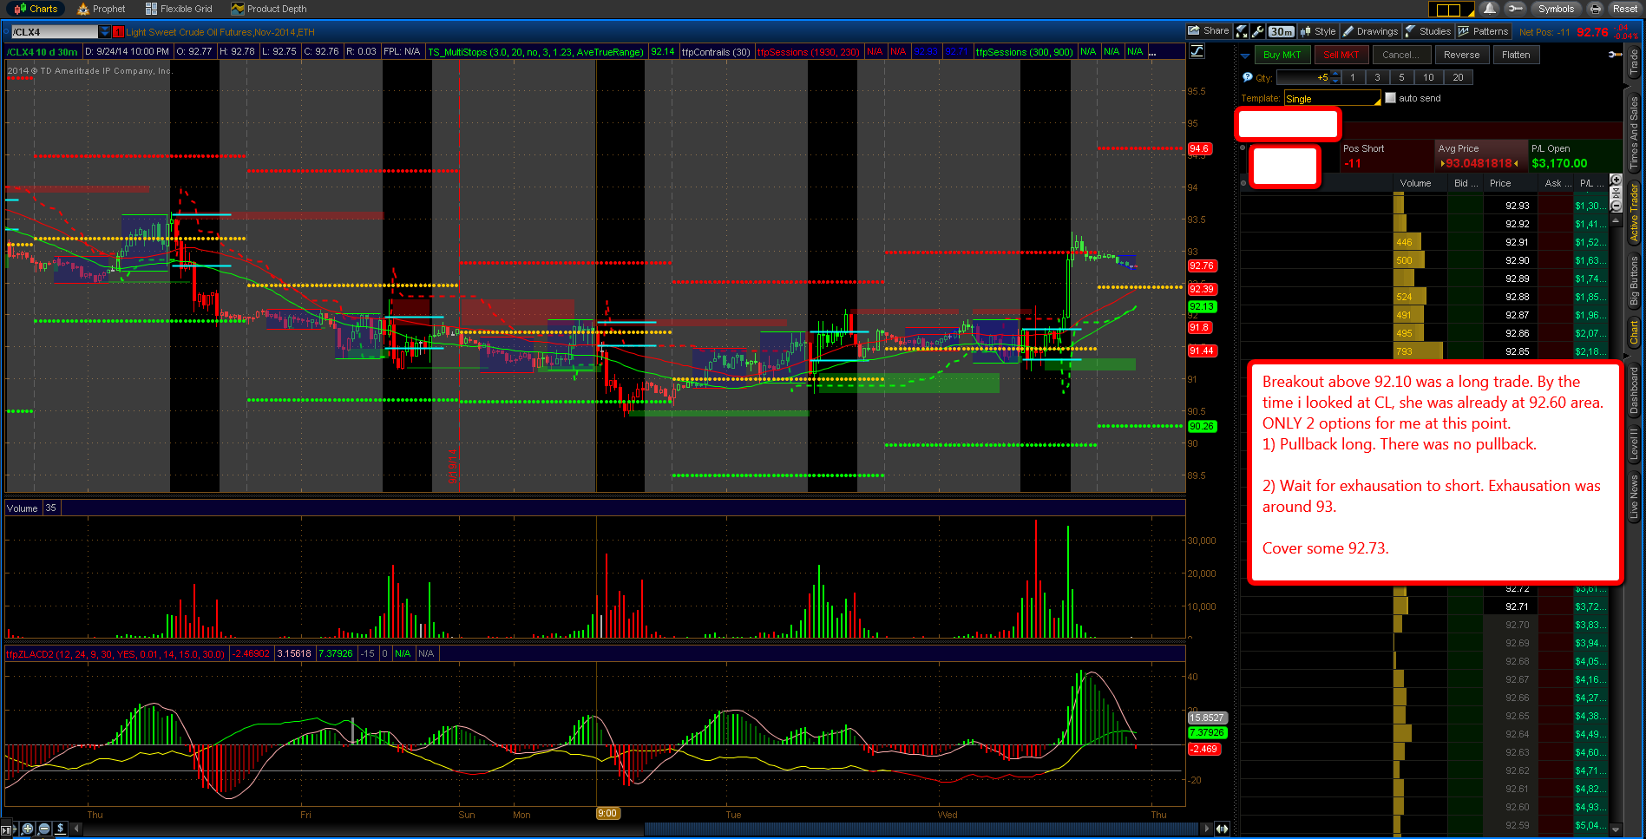Toggle the dollar sign price icon
This screenshot has height=839, width=1646.
[x=61, y=829]
